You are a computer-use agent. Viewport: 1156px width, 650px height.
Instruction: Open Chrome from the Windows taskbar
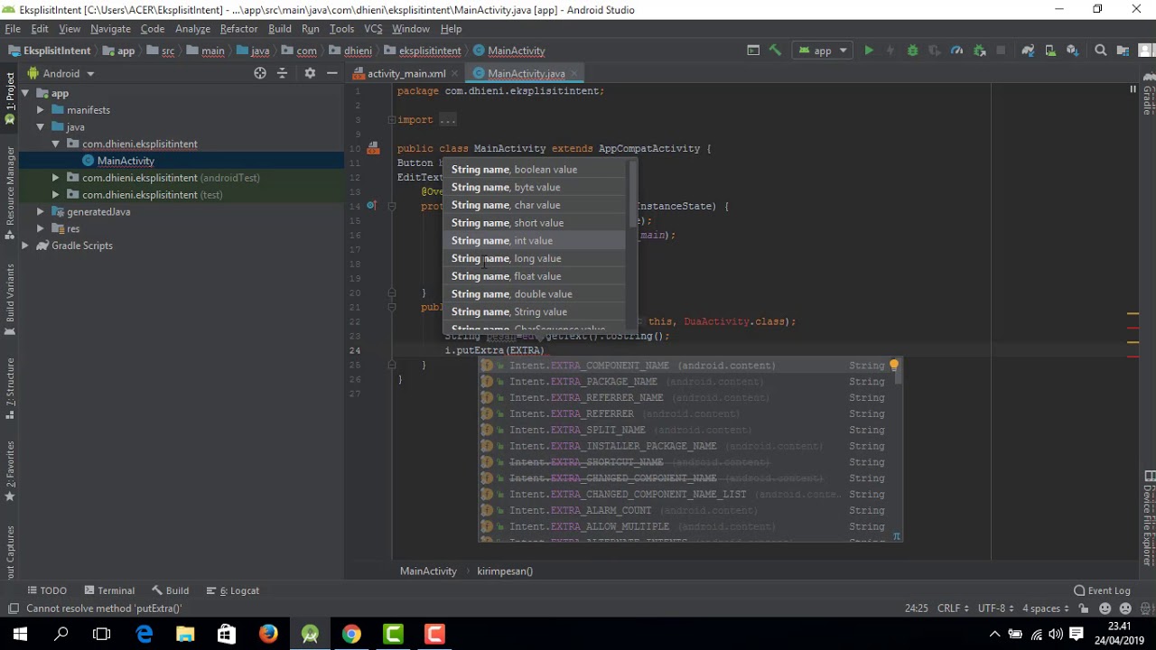tap(351, 634)
